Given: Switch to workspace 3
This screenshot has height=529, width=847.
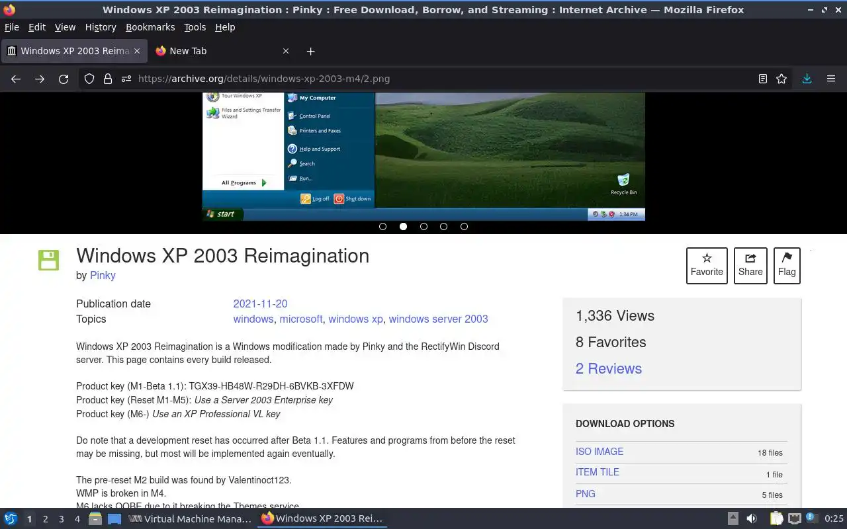Looking at the screenshot, I should 62,519.
